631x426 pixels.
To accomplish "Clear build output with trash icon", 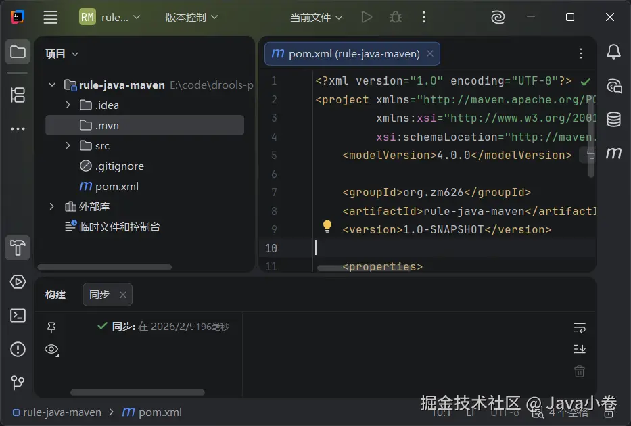I will click(x=580, y=371).
